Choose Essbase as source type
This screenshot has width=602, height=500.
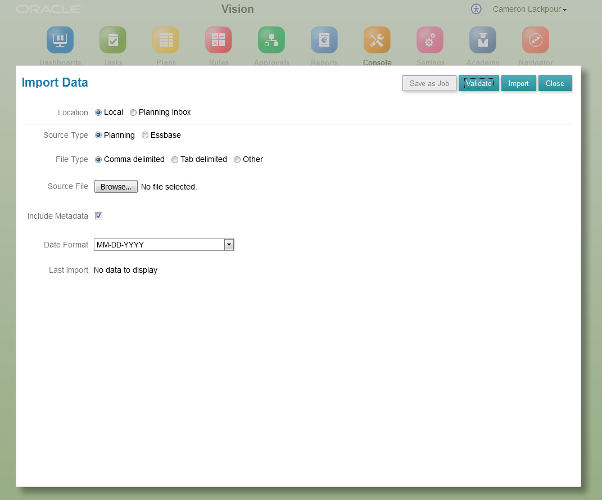click(145, 135)
